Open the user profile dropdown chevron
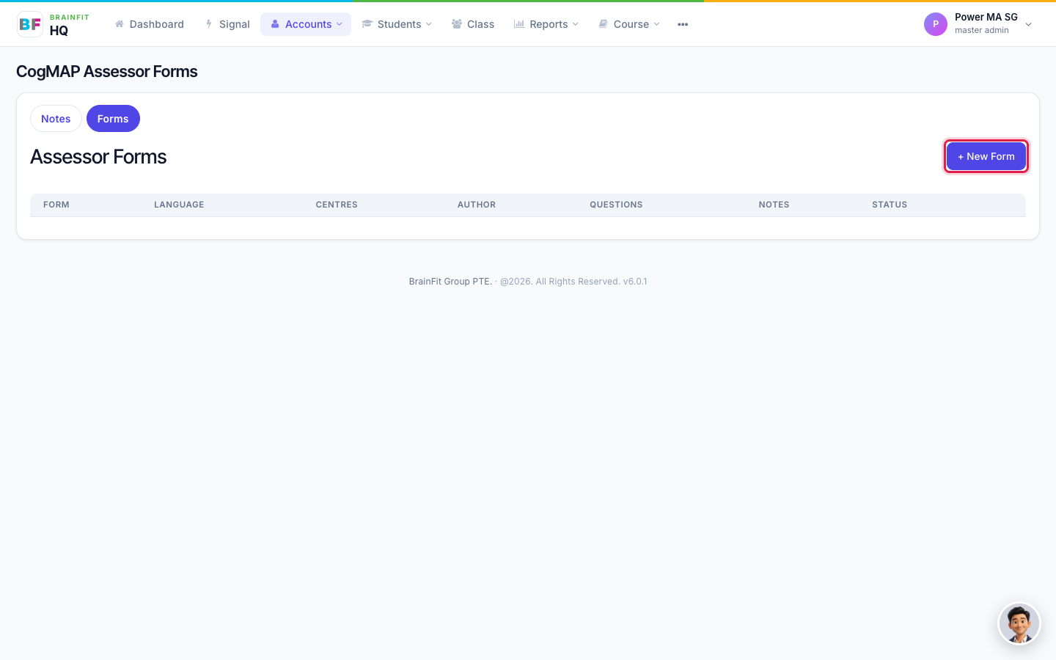 coord(1028,24)
